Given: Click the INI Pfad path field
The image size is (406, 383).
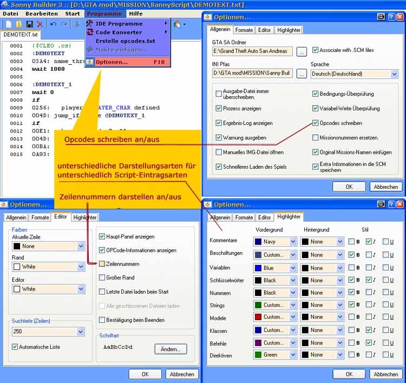Looking at the screenshot, I should pyautogui.click(x=252, y=73).
